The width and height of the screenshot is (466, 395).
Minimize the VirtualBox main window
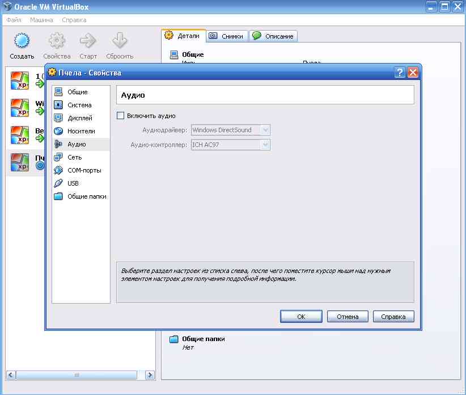click(x=431, y=7)
